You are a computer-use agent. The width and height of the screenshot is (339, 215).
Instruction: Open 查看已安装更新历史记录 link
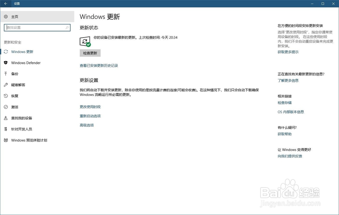99,66
